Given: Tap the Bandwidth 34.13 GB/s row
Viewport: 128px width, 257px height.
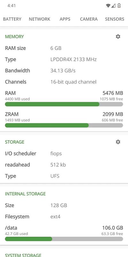Looking at the screenshot, I should tap(64, 71).
